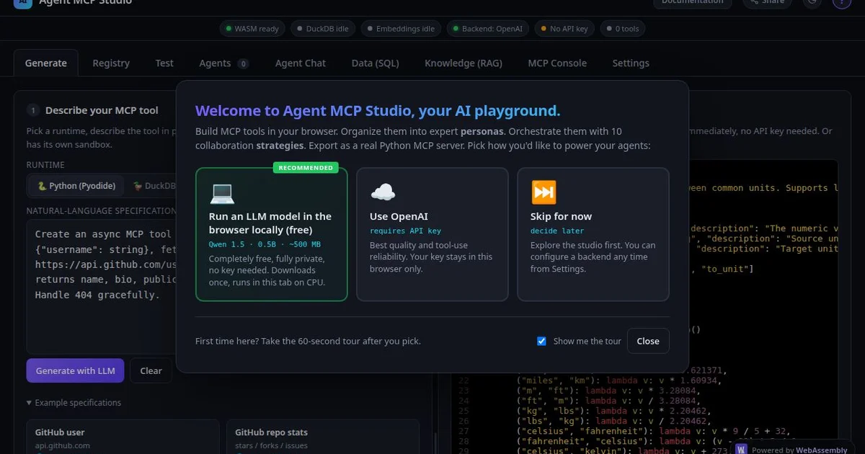The image size is (865, 454).
Task: Select Python (Pyodide) runtime
Action: [76, 186]
